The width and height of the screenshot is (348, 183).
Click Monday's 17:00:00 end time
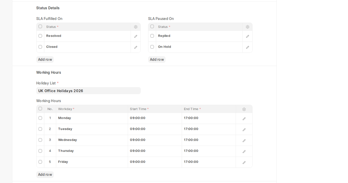pyautogui.click(x=208, y=118)
